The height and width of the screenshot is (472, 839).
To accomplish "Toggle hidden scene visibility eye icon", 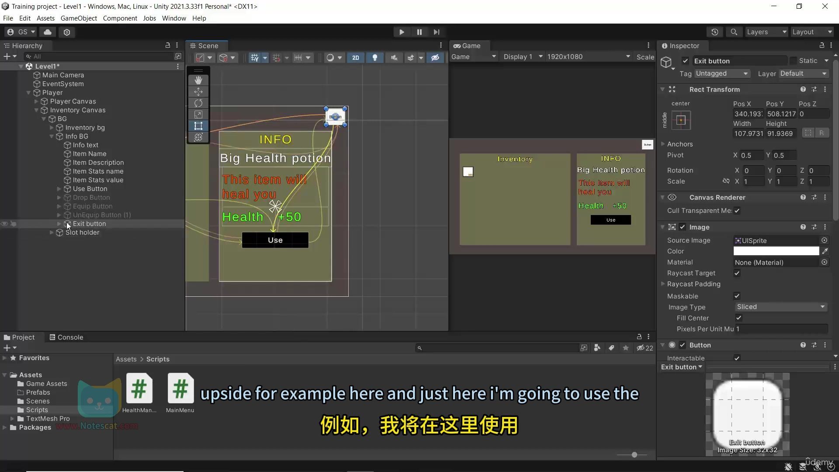I will pos(435,58).
